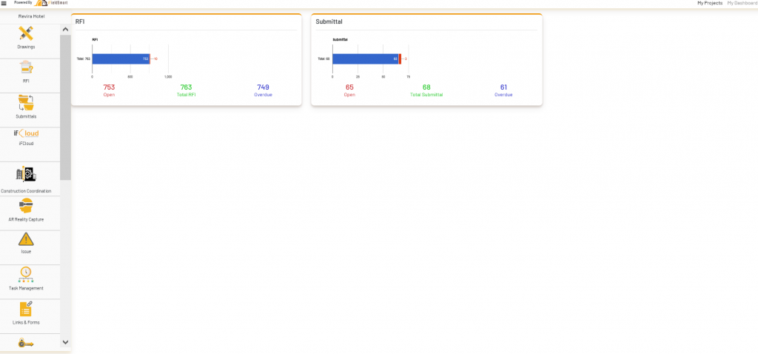Image resolution: width=758 pixels, height=354 pixels.
Task: Click the sidebar scroll down arrow
Action: point(66,342)
